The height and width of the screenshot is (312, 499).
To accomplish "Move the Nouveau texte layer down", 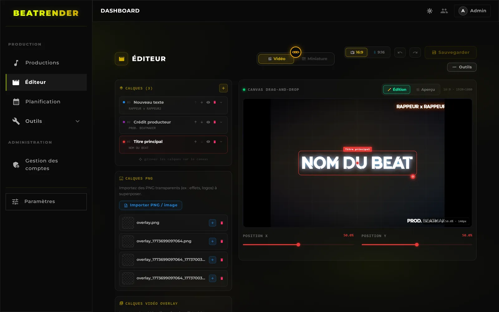I will coord(202,102).
